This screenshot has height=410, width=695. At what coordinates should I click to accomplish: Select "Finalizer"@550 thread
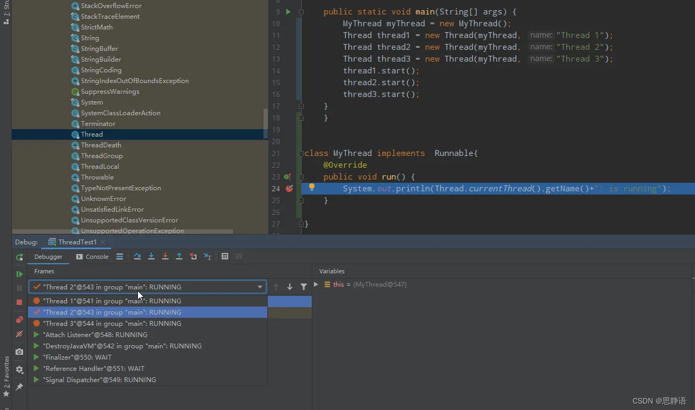(148, 357)
